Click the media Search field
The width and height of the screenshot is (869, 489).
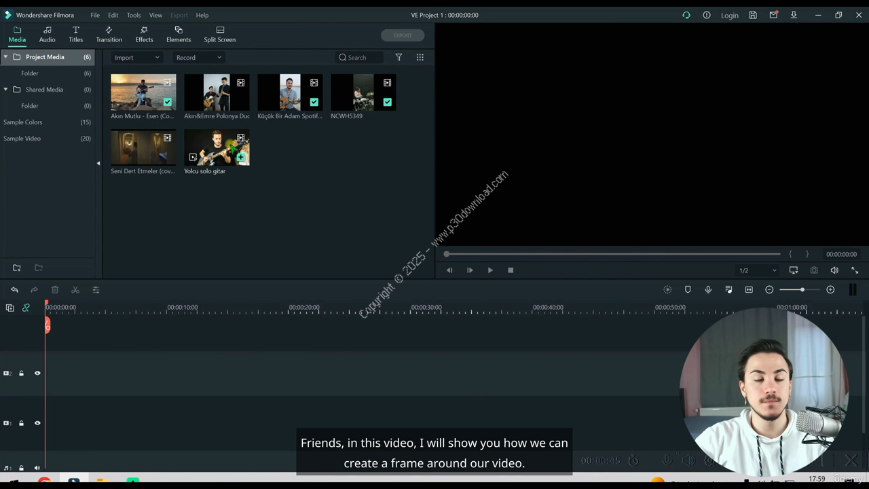pos(360,58)
